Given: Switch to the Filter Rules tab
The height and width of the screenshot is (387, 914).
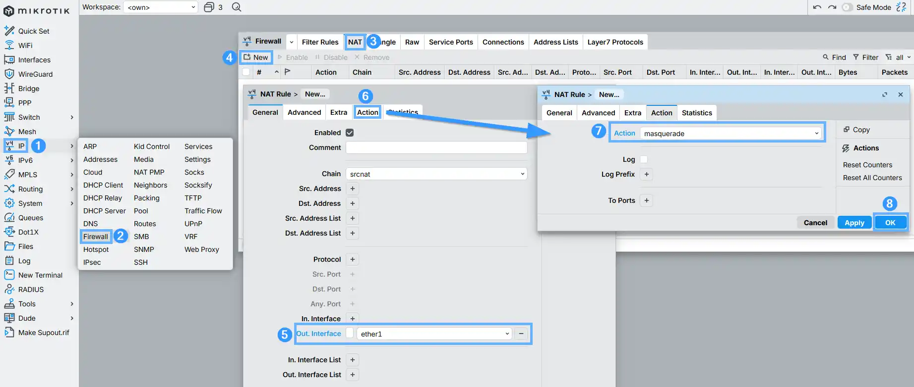Looking at the screenshot, I should (x=320, y=42).
